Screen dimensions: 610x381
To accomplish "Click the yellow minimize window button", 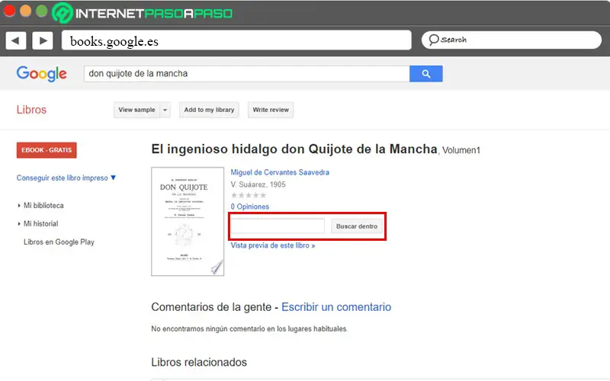I will (x=25, y=11).
